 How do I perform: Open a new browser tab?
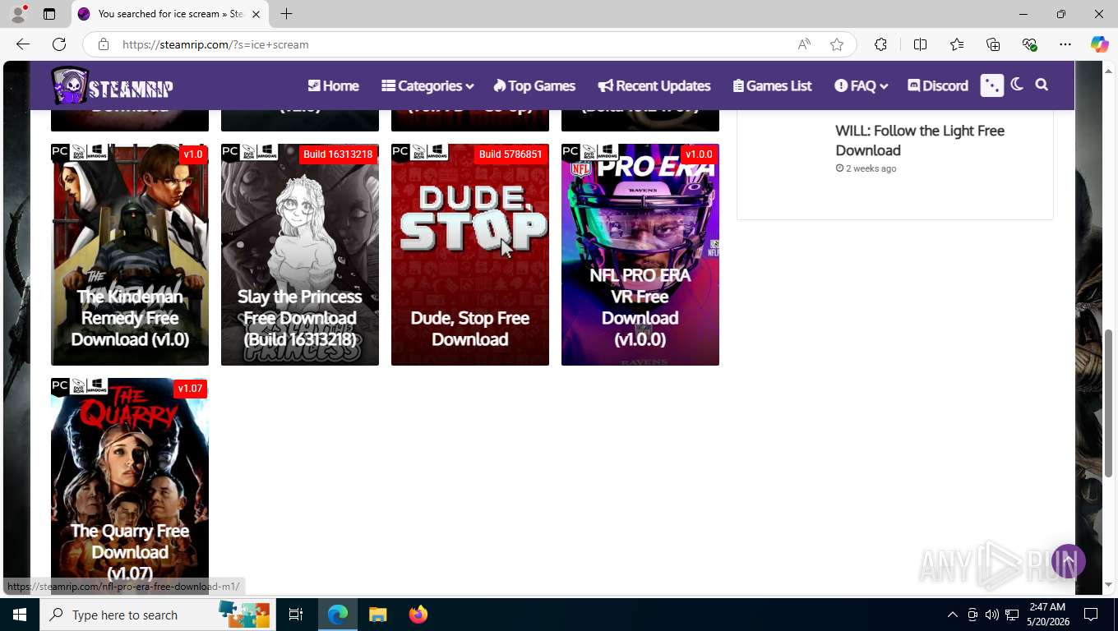click(x=286, y=14)
